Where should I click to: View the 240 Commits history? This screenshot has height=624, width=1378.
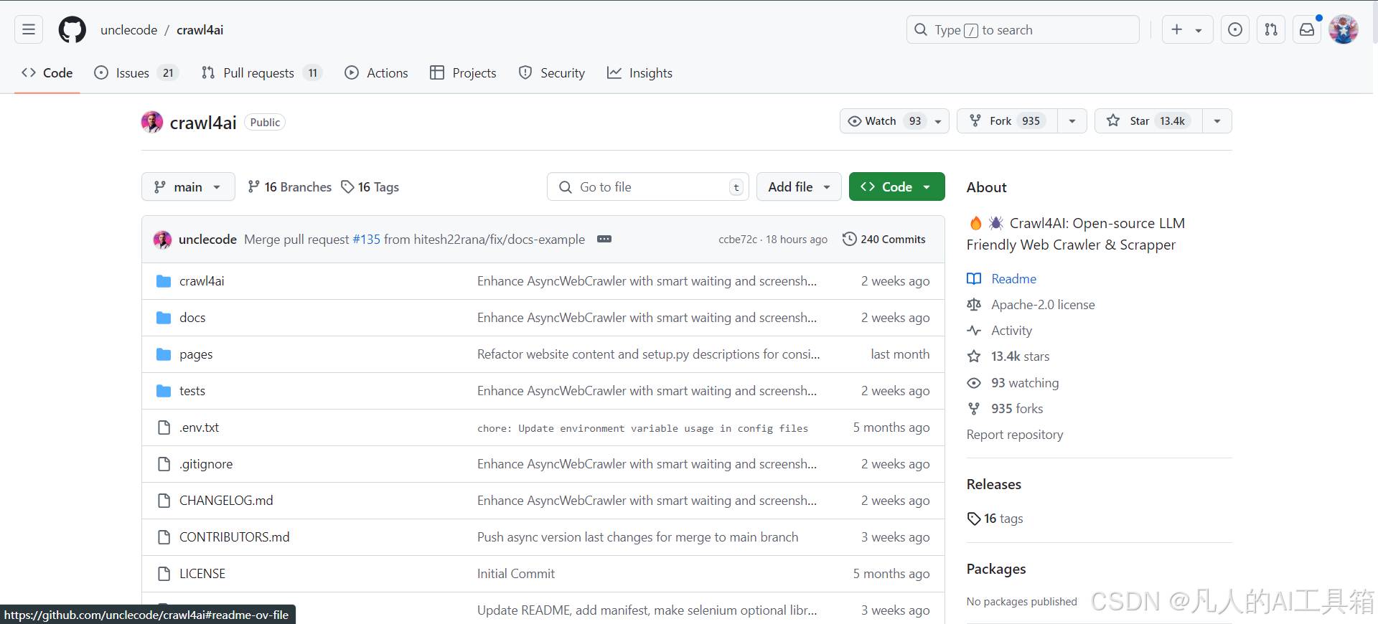pos(884,239)
